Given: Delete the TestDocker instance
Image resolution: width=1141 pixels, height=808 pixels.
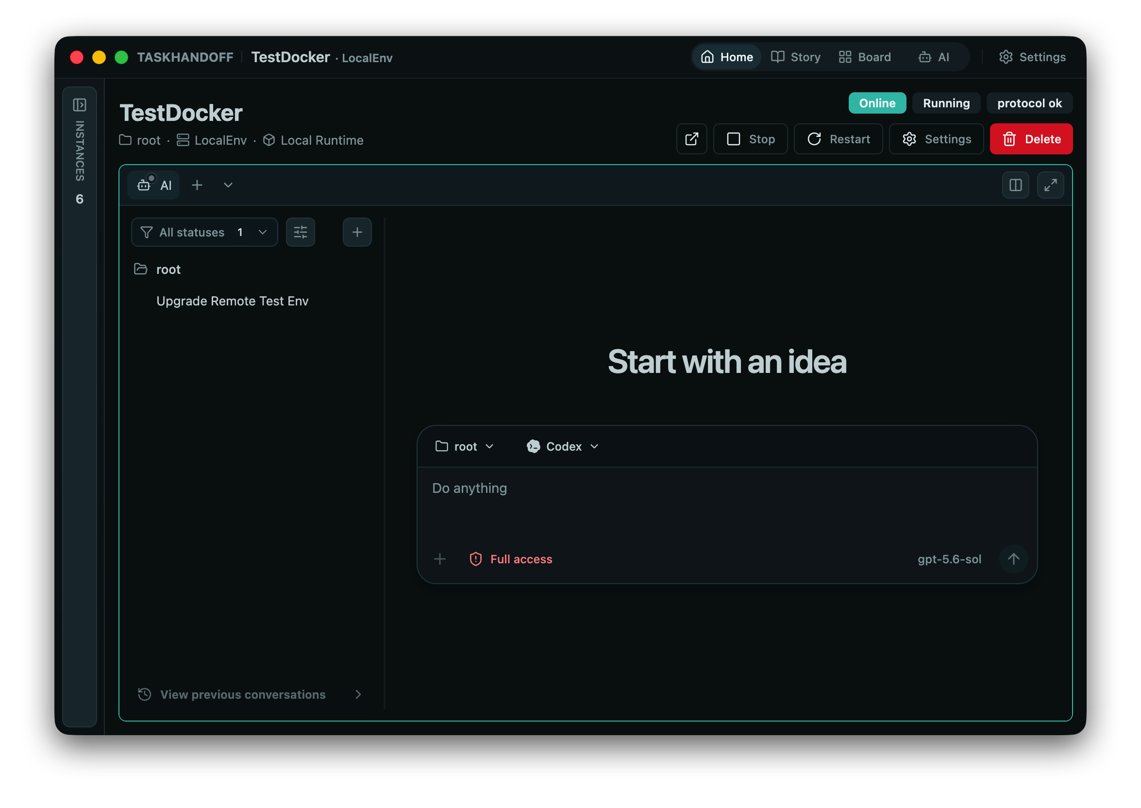Looking at the screenshot, I should point(1031,139).
